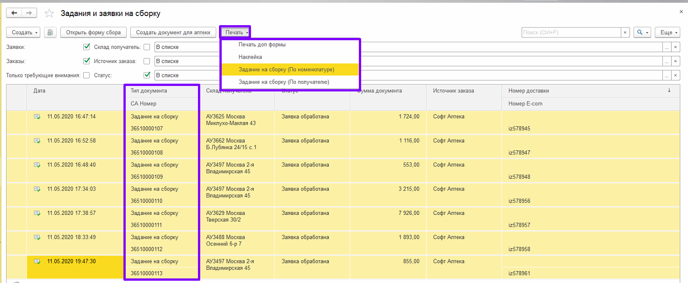Expand the Создать dropdown button
This screenshot has width=688, height=283.
click(x=23, y=32)
